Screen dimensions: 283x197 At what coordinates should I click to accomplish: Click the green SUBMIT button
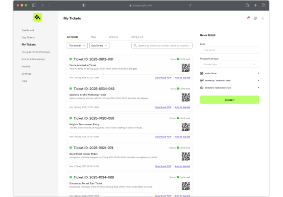coord(230,100)
